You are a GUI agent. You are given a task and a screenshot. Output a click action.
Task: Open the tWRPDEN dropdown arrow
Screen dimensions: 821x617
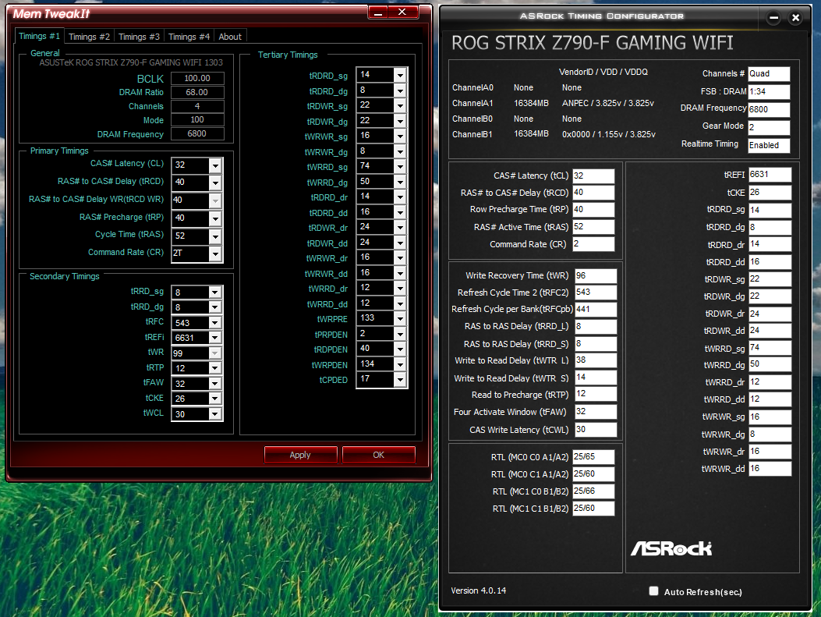(400, 364)
